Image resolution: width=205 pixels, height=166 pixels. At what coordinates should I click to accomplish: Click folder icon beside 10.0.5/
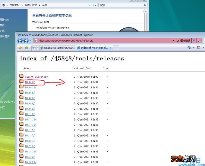point(21,92)
